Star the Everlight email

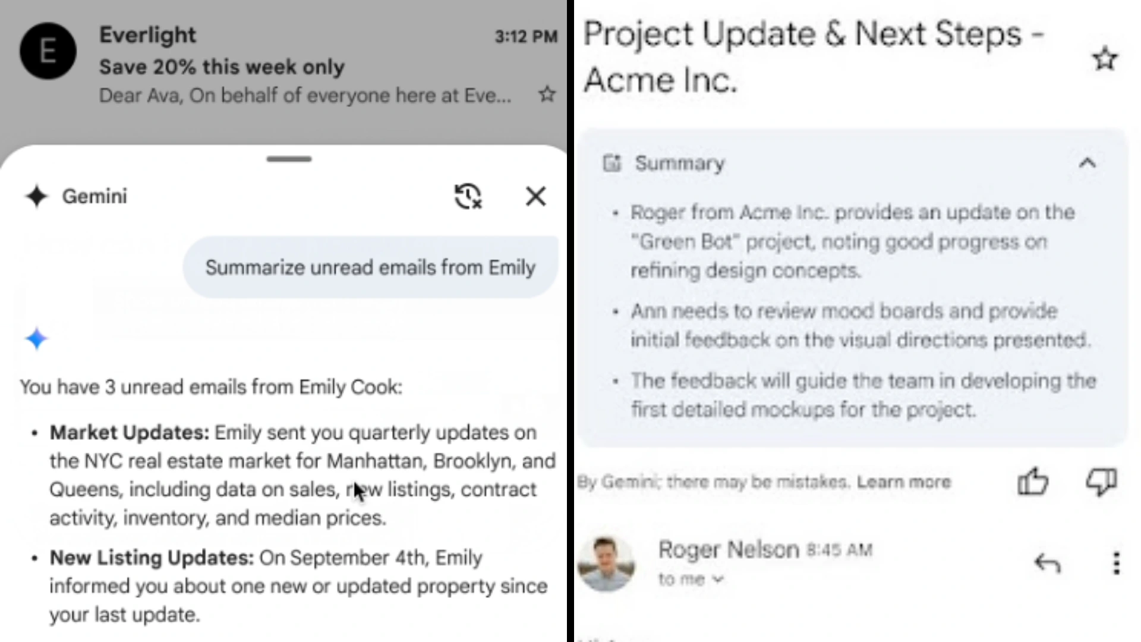coord(547,95)
